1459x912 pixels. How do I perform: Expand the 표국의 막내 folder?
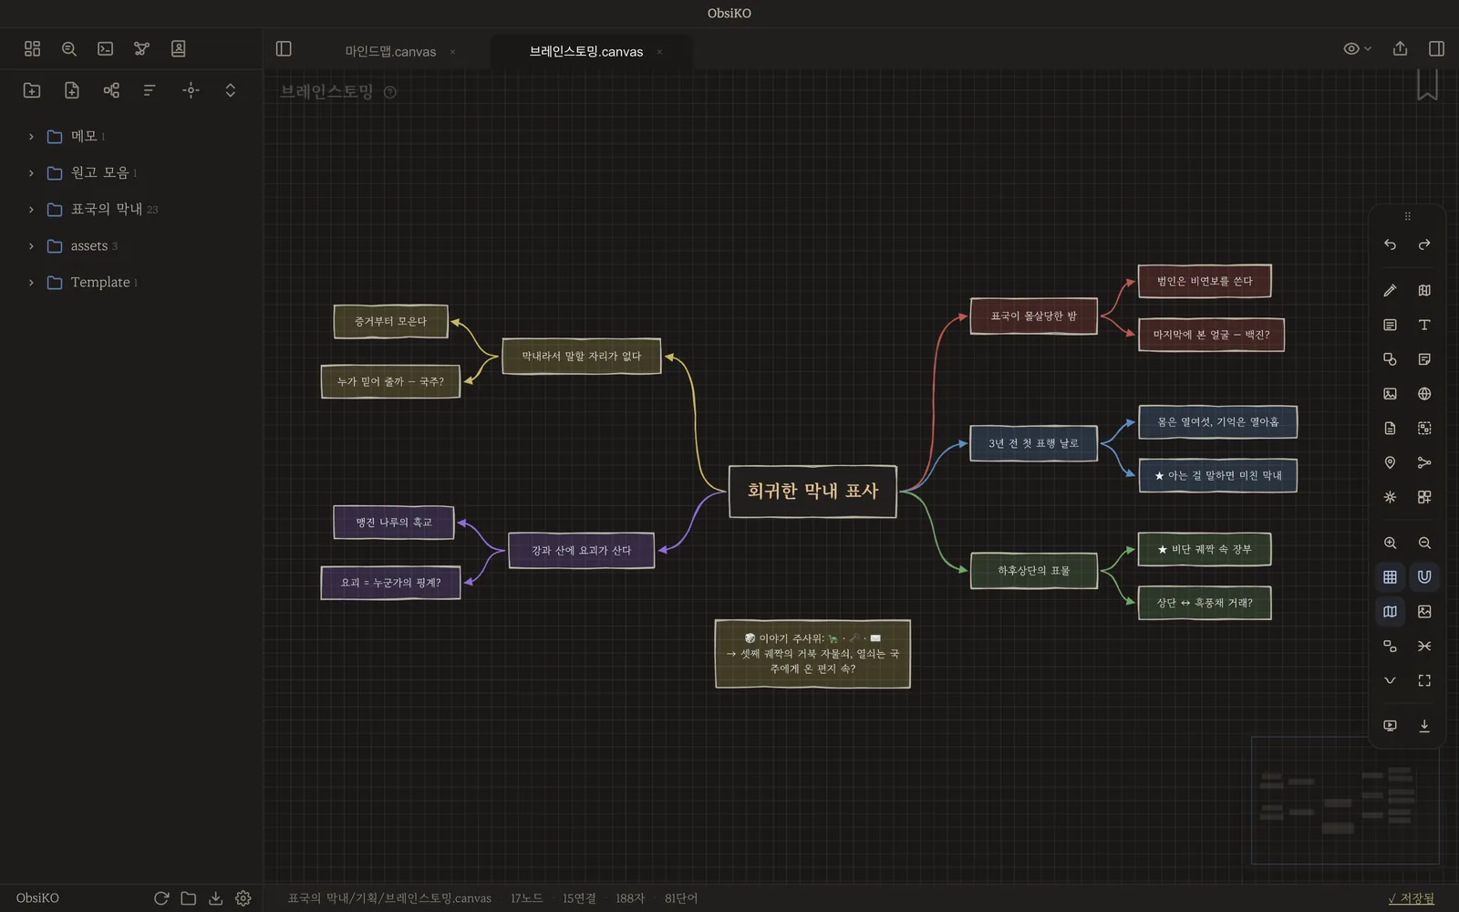[x=31, y=209]
